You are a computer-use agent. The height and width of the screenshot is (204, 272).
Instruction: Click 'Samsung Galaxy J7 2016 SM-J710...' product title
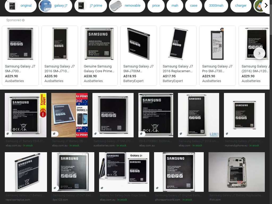point(59,69)
